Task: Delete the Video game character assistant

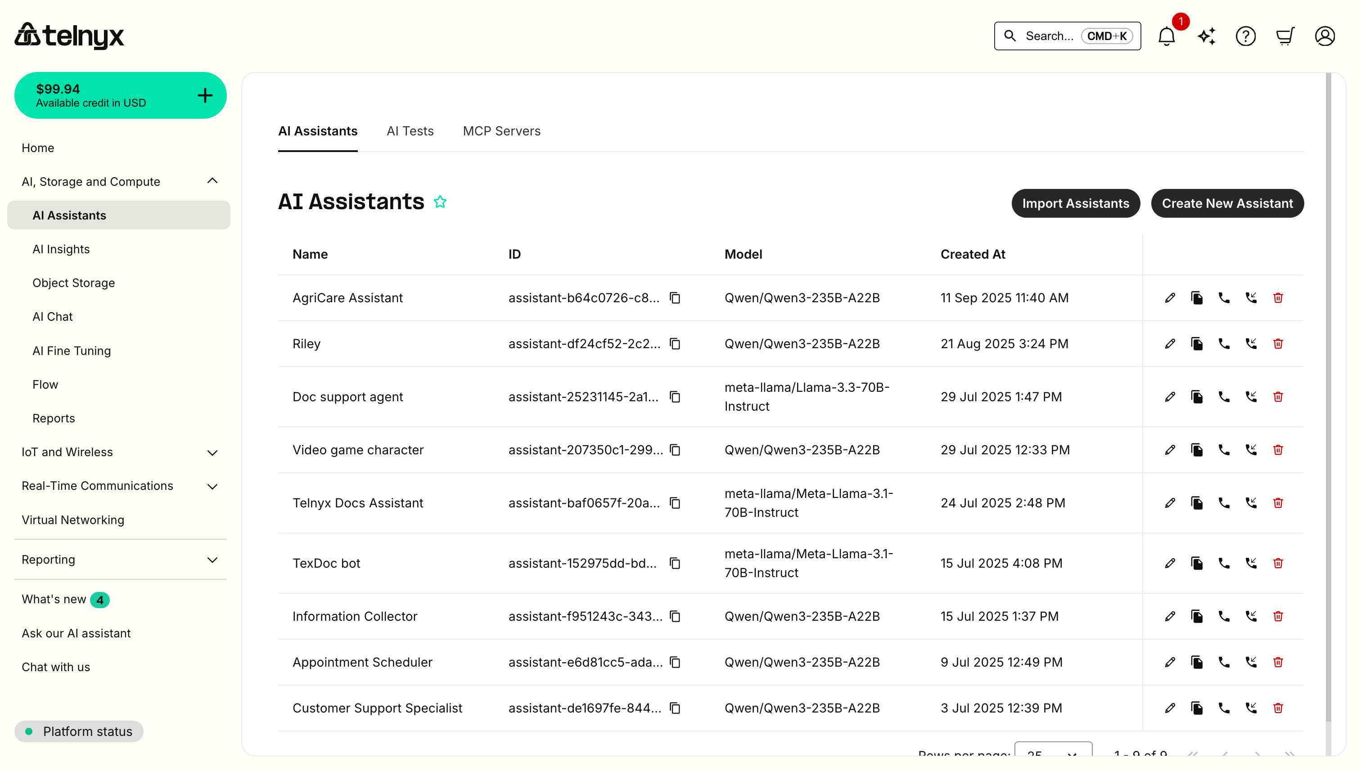Action: click(x=1278, y=449)
